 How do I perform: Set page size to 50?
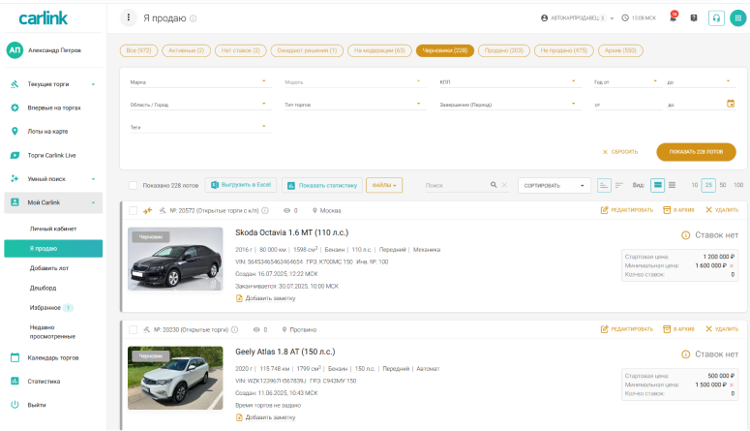(x=723, y=185)
